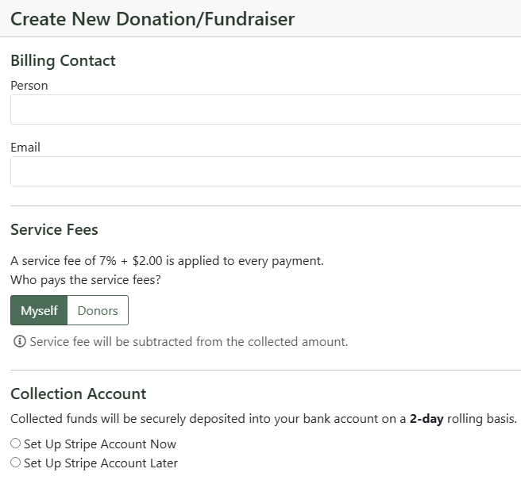The width and height of the screenshot is (521, 484).
Task: Click the 'Who pays the service fees?' question
Action: coord(86,280)
